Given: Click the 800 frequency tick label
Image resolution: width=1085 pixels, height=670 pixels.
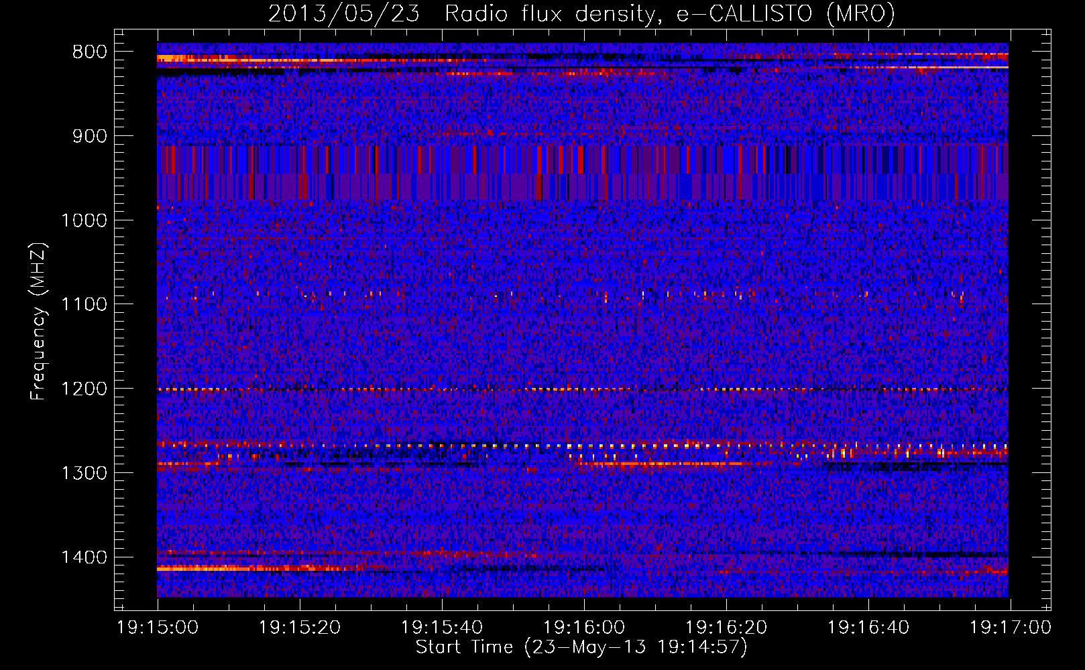Looking at the screenshot, I should click(x=90, y=52).
